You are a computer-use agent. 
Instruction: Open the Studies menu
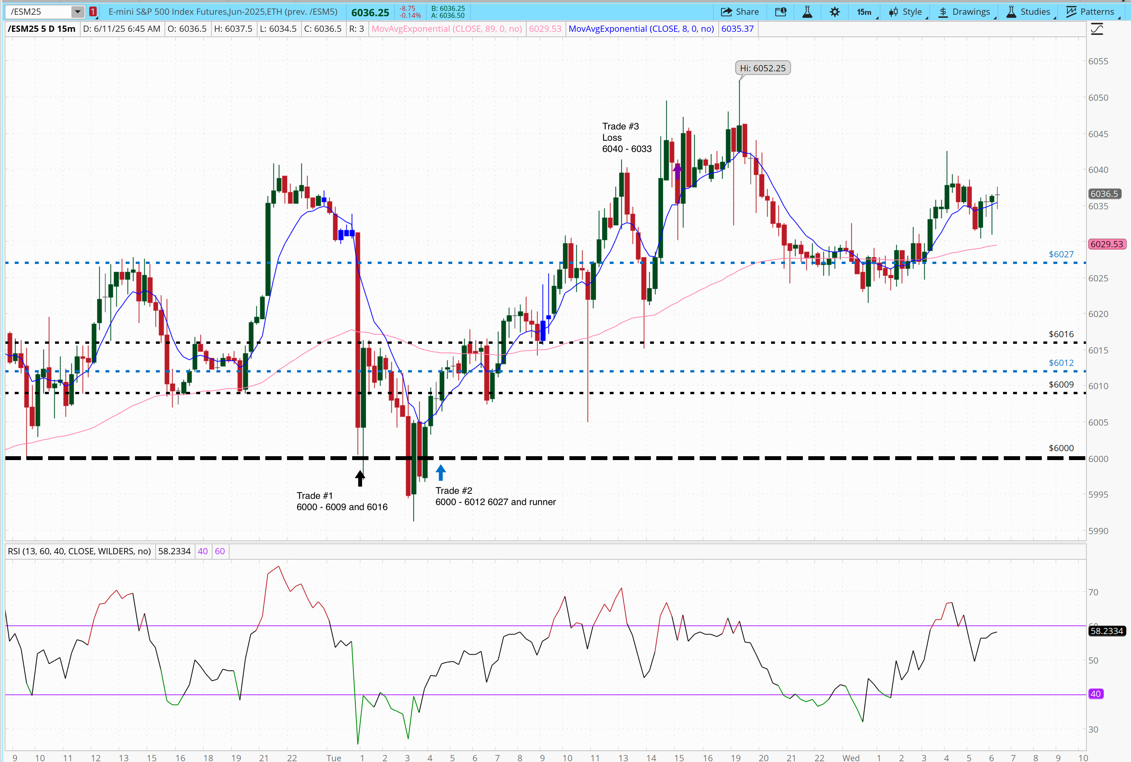(x=1029, y=12)
